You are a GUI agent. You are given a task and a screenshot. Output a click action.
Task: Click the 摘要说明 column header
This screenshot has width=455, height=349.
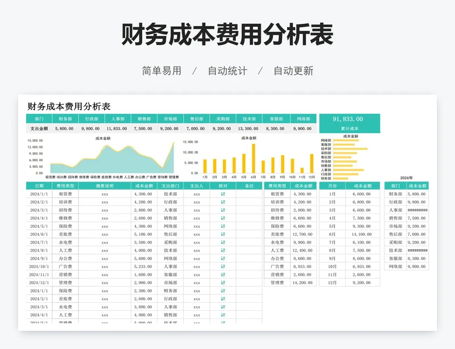click(x=105, y=186)
